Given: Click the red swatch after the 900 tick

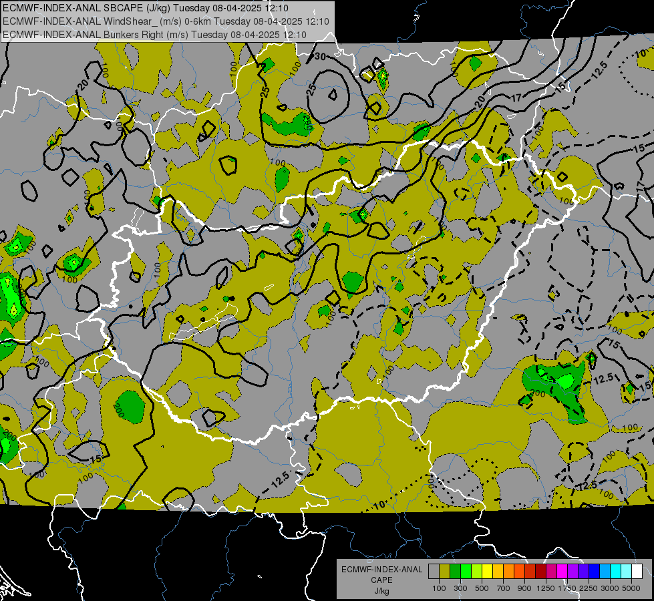Looking at the screenshot, I should click(x=530, y=571).
